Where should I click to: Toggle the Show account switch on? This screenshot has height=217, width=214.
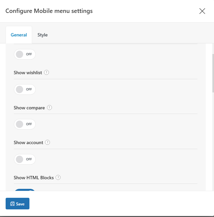pyautogui.click(x=25, y=159)
